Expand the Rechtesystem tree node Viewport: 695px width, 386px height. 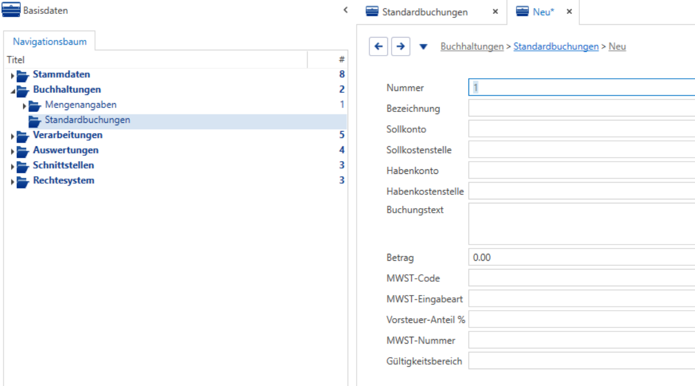point(12,181)
